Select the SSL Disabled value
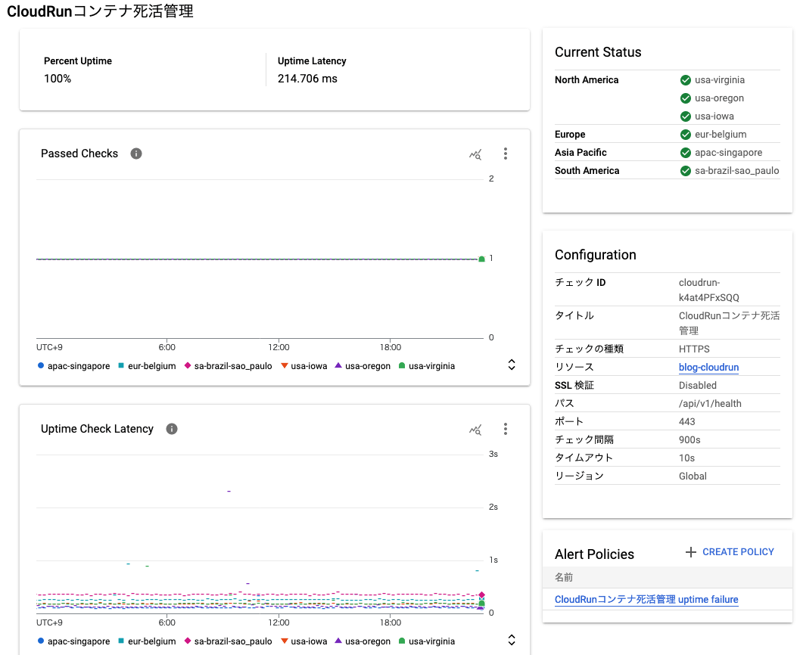The image size is (800, 655). pos(698,385)
